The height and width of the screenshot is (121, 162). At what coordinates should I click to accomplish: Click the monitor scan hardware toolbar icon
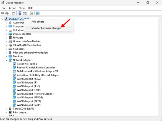[x=38, y=13]
